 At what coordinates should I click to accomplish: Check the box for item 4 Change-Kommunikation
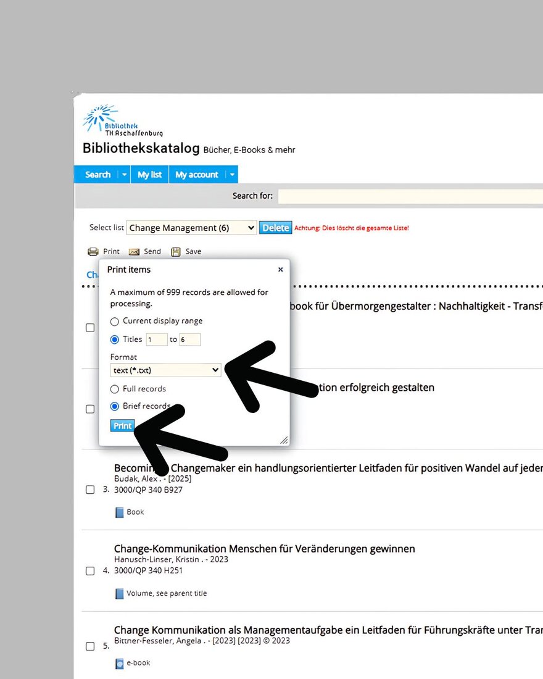coord(90,571)
